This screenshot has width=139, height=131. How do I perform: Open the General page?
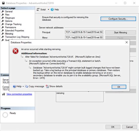pos(9,11)
